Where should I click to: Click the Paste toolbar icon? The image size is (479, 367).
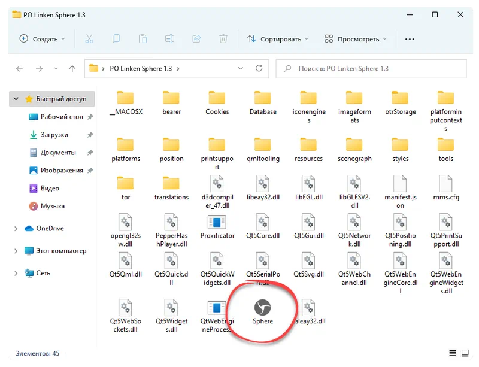[143, 39]
